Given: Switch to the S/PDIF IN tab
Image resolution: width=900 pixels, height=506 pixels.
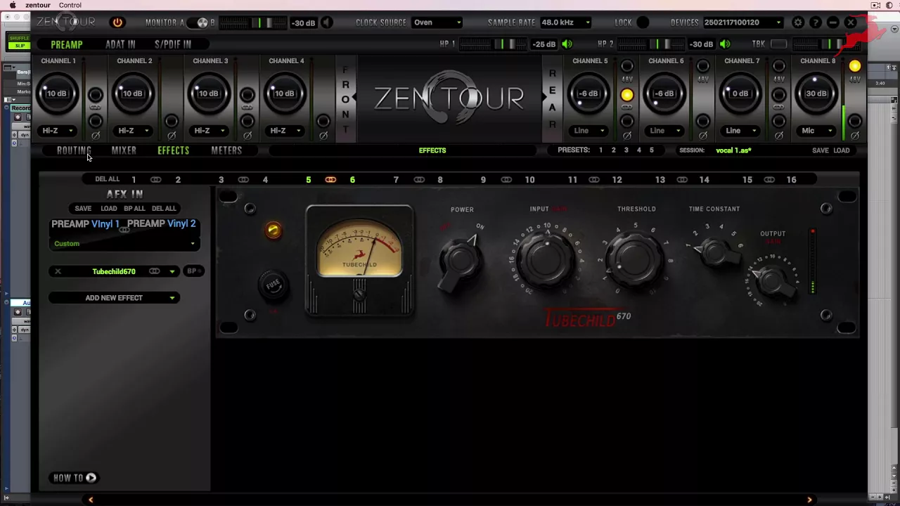Looking at the screenshot, I should (173, 44).
